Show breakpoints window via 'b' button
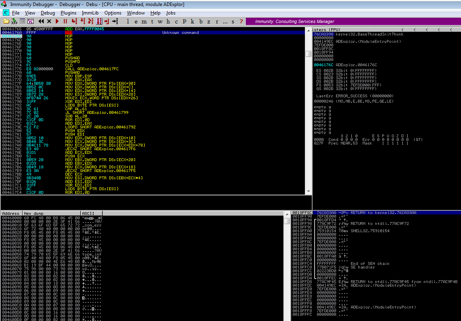461x321 pixels. point(201,21)
